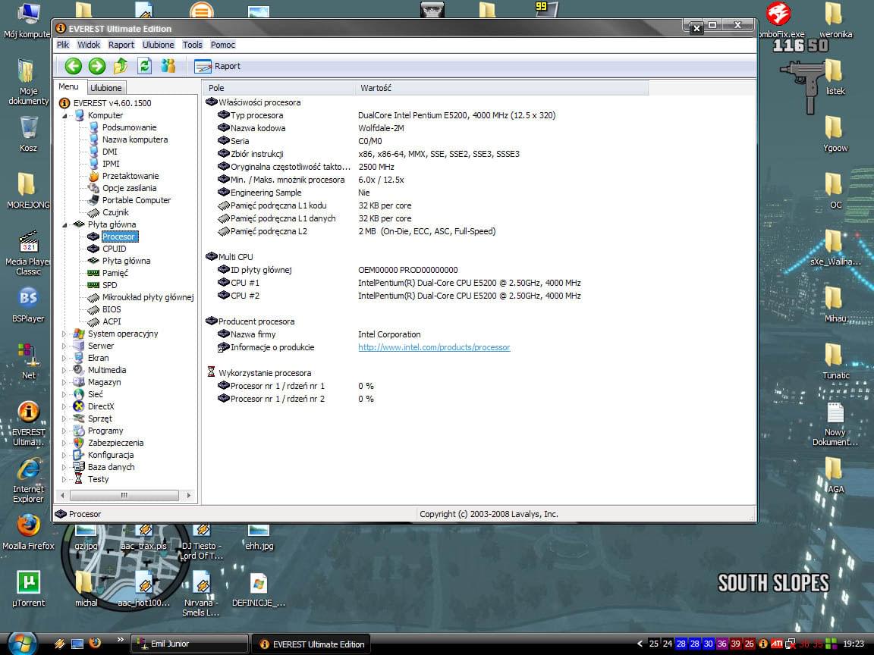This screenshot has height=655, width=874.
Task: Select CPUID in the tree
Action: pos(114,249)
